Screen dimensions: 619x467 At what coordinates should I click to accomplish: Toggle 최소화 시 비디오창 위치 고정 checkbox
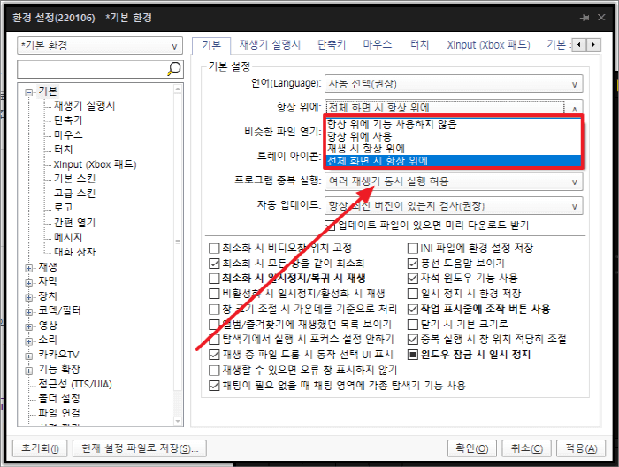214,249
